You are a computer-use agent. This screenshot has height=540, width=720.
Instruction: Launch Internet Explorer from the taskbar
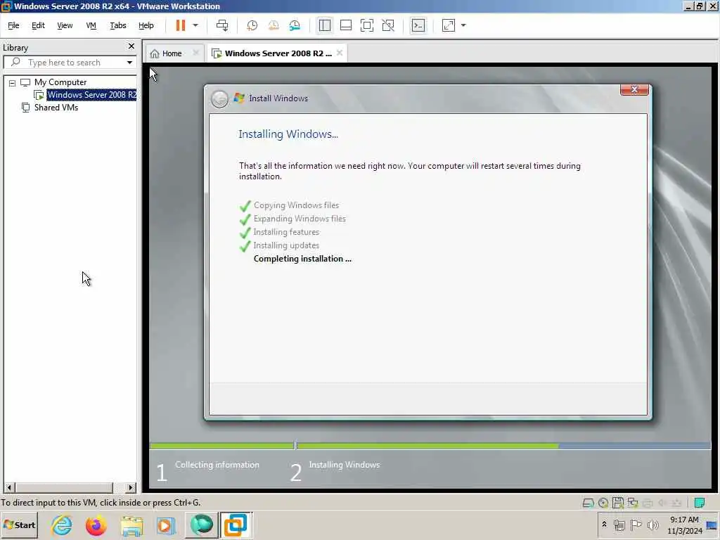click(x=62, y=525)
